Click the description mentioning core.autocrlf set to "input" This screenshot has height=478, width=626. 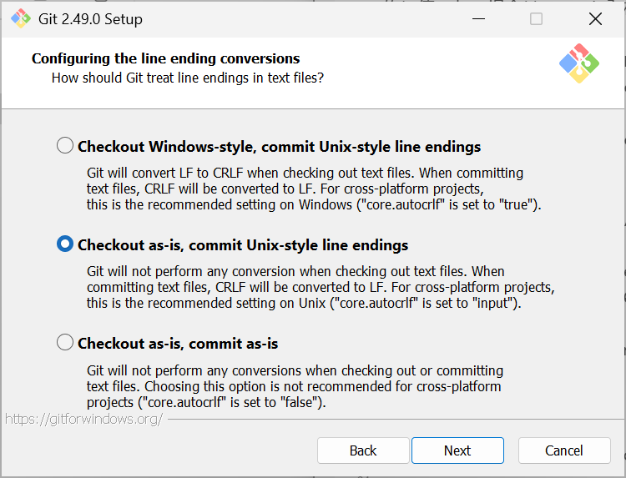321,287
